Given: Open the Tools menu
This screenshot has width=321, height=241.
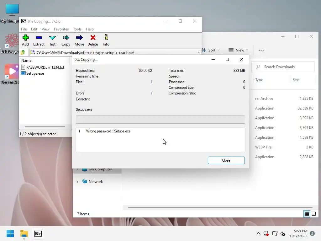Looking at the screenshot, I should [77, 29].
